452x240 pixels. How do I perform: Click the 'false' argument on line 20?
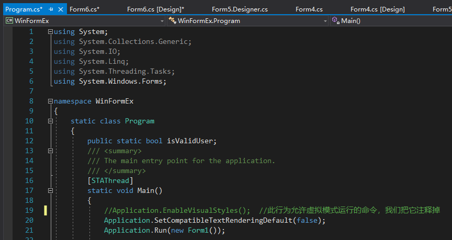307,221
